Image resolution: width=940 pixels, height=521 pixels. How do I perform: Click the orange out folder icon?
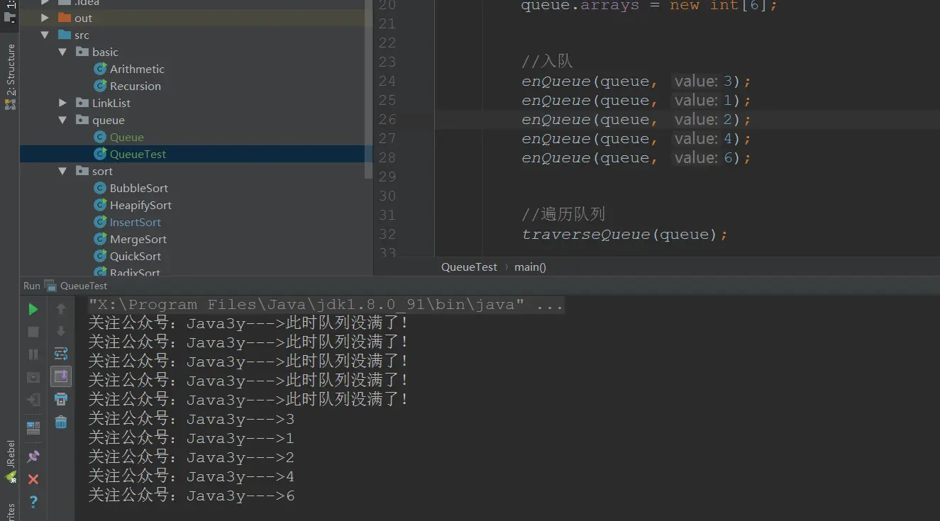pyautogui.click(x=64, y=18)
